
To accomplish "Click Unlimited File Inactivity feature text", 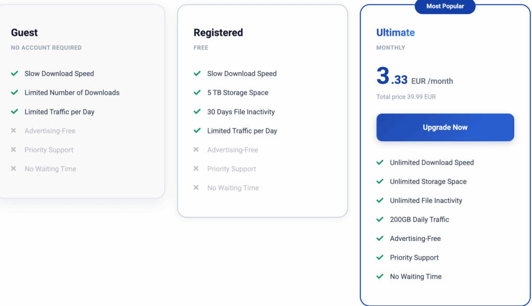I will 426,201.
